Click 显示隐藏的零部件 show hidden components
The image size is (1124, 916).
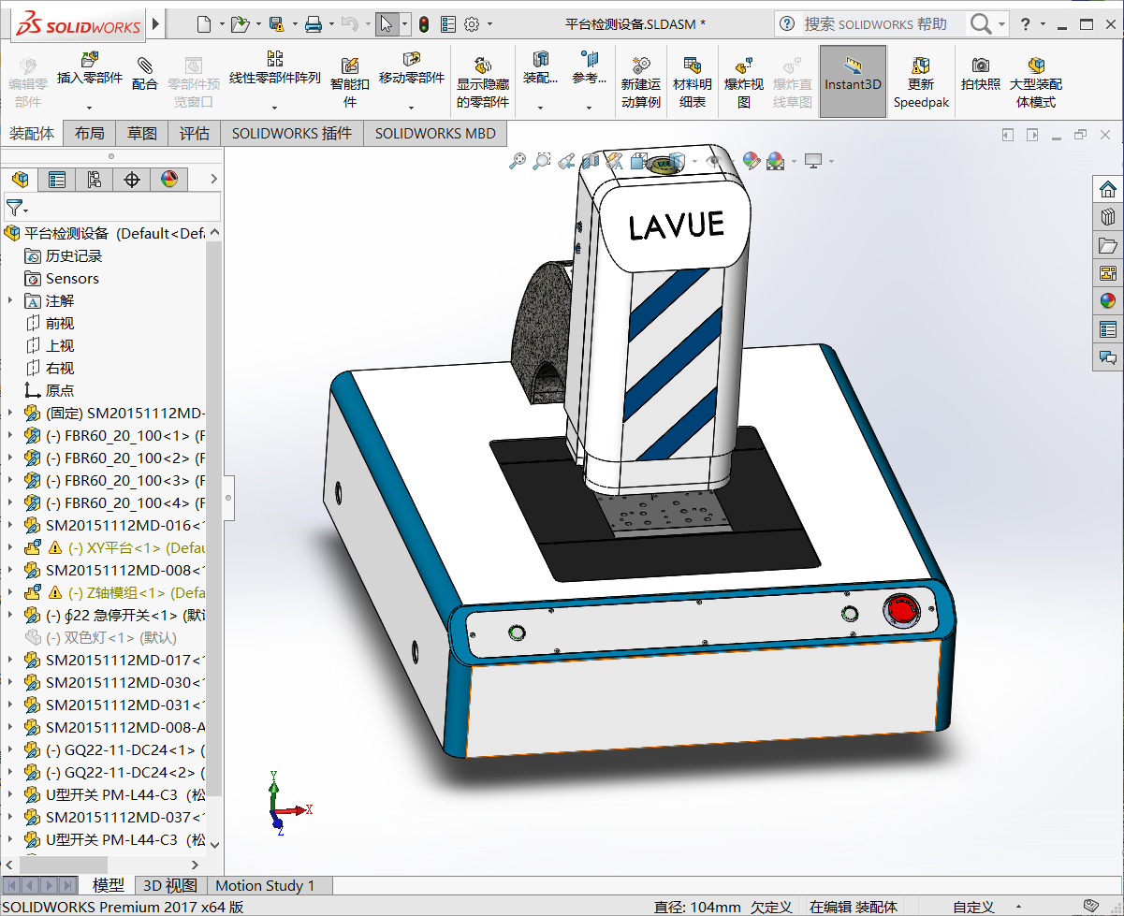click(x=483, y=82)
